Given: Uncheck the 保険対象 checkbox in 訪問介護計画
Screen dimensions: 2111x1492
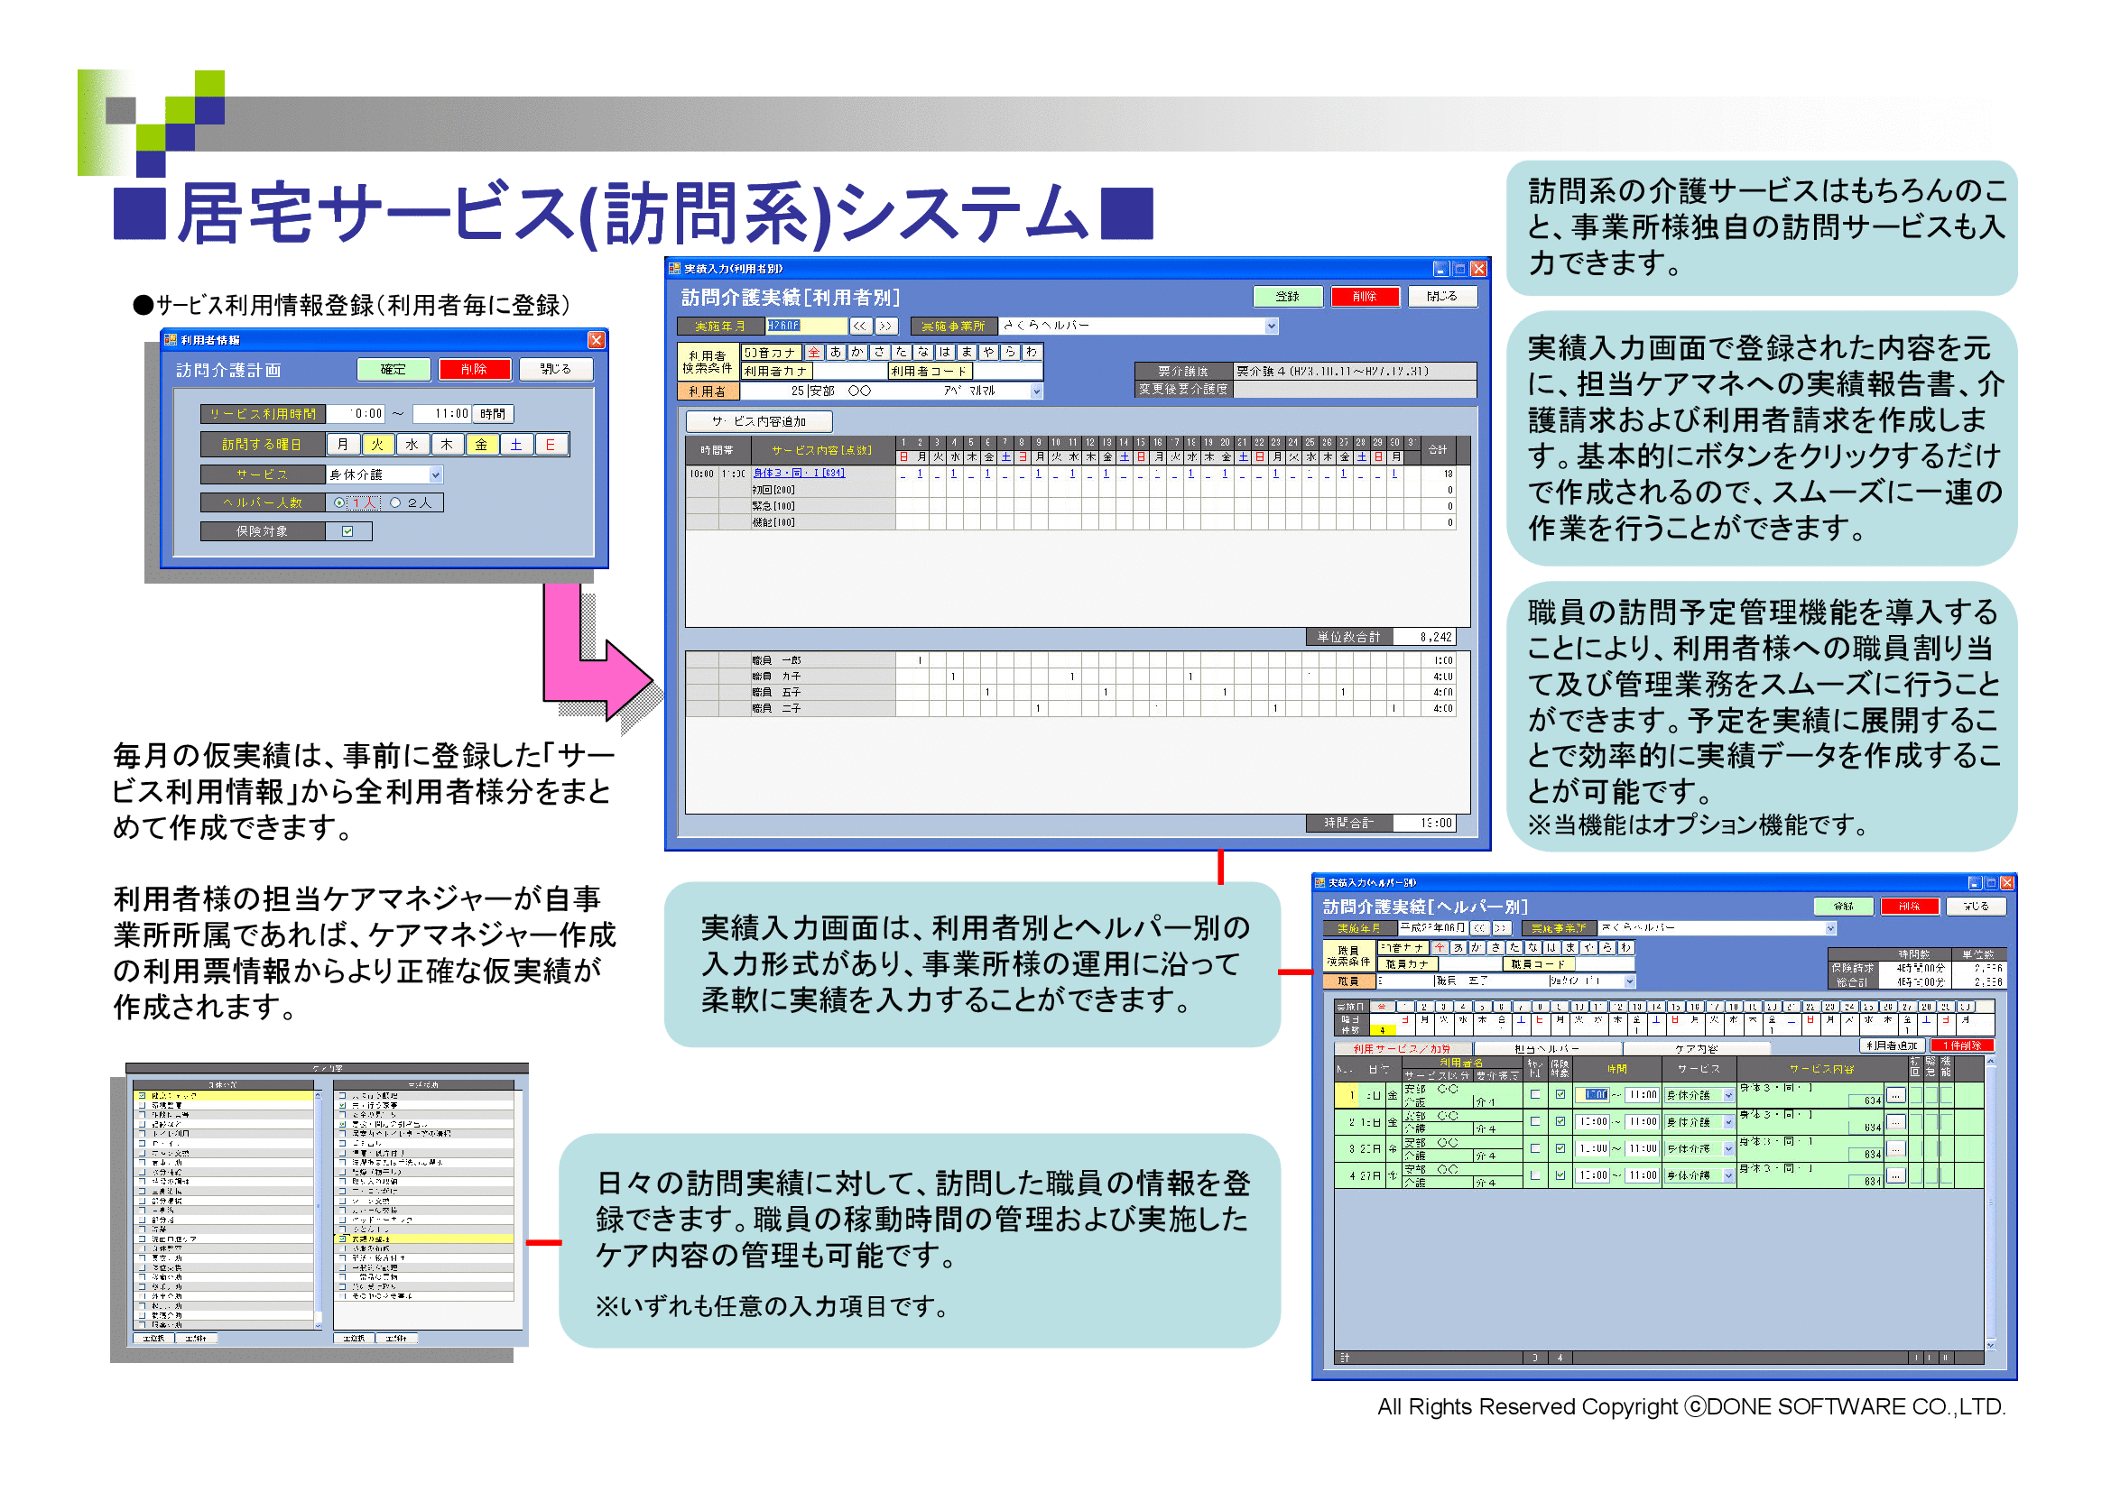Looking at the screenshot, I should click(x=347, y=531).
